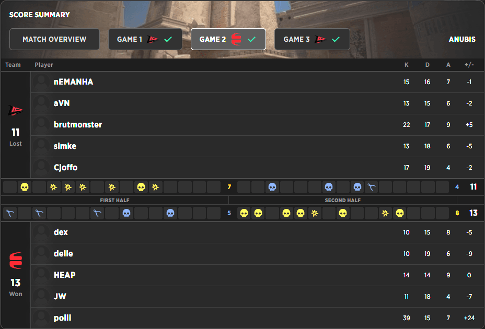Open the Match Overview tab
This screenshot has width=485, height=329.
54,39
